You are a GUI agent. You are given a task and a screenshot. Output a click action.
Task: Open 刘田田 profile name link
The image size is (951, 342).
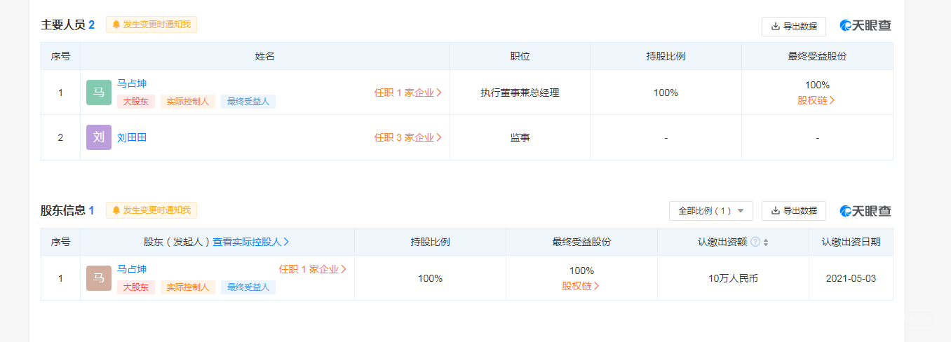(132, 137)
